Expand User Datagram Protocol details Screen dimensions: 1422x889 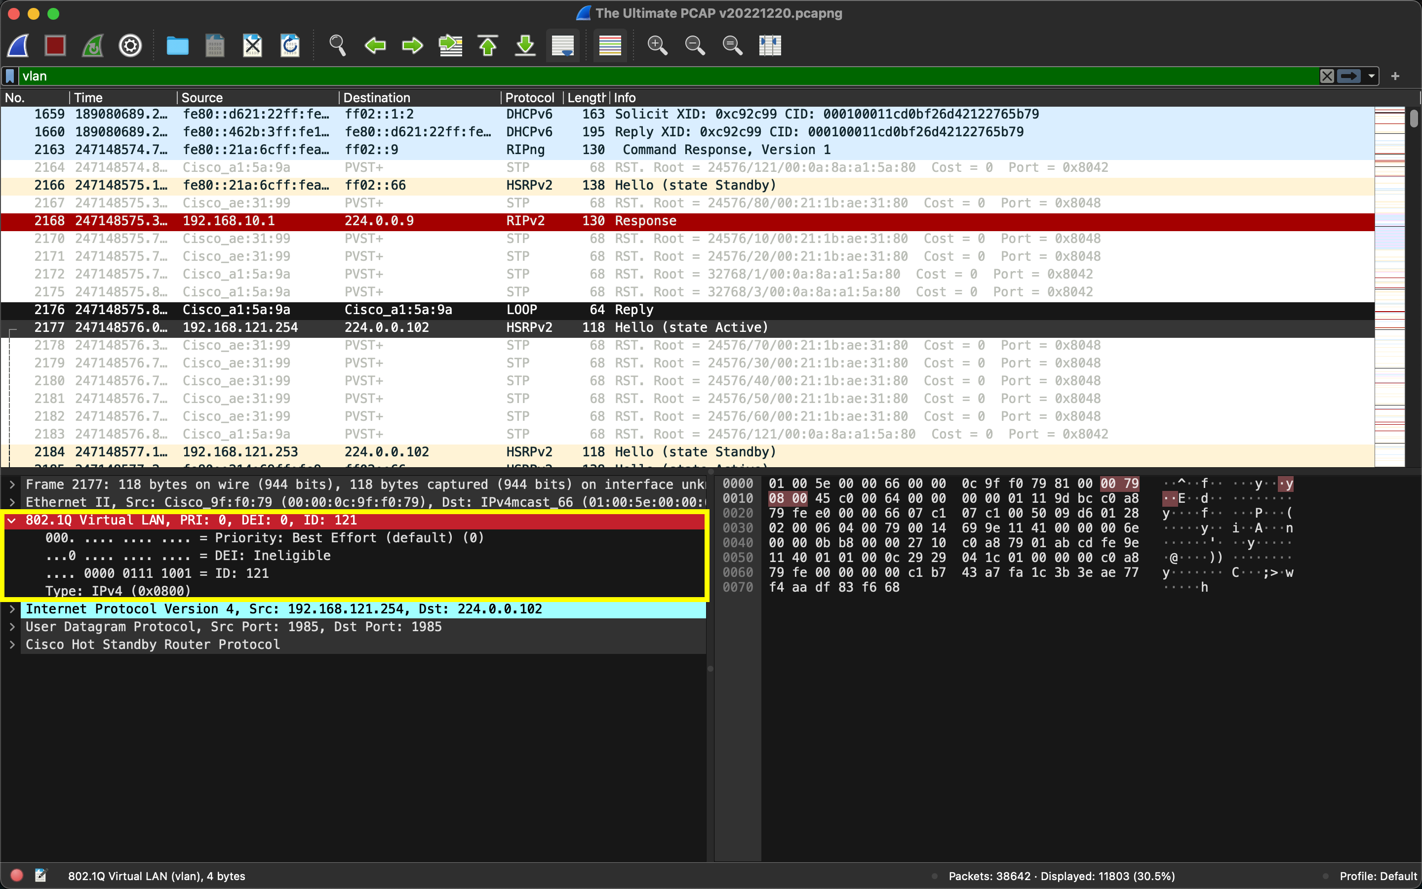pos(12,627)
